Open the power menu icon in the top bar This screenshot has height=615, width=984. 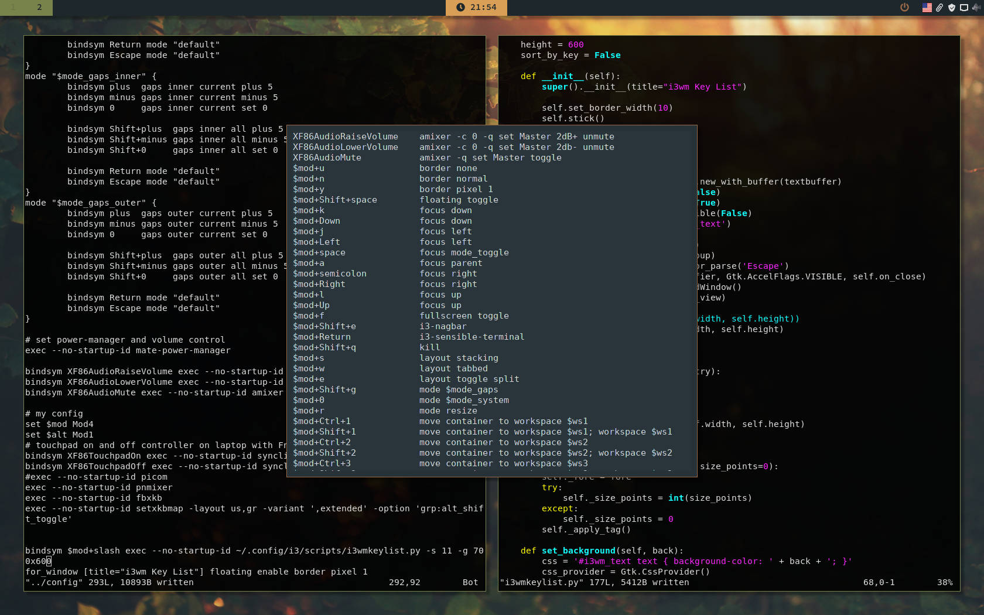click(x=904, y=8)
